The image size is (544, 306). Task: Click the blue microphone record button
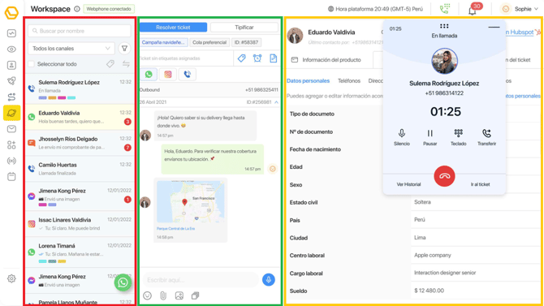click(268, 280)
